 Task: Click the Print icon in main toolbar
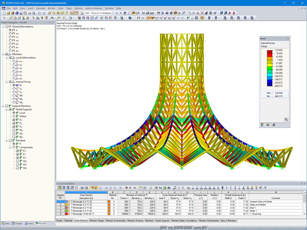click(x=29, y=13)
